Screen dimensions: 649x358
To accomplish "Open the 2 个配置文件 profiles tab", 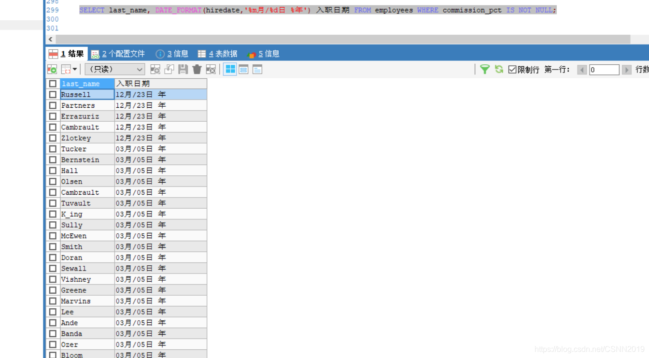I will (118, 54).
